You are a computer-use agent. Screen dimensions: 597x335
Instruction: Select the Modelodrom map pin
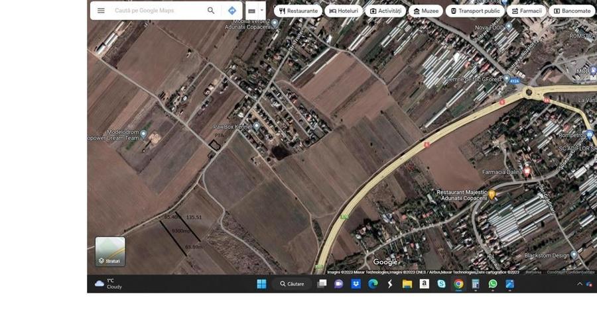(143, 134)
